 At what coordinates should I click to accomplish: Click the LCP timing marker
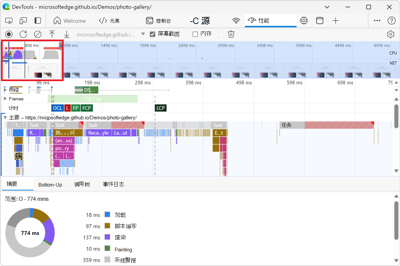click(x=161, y=108)
